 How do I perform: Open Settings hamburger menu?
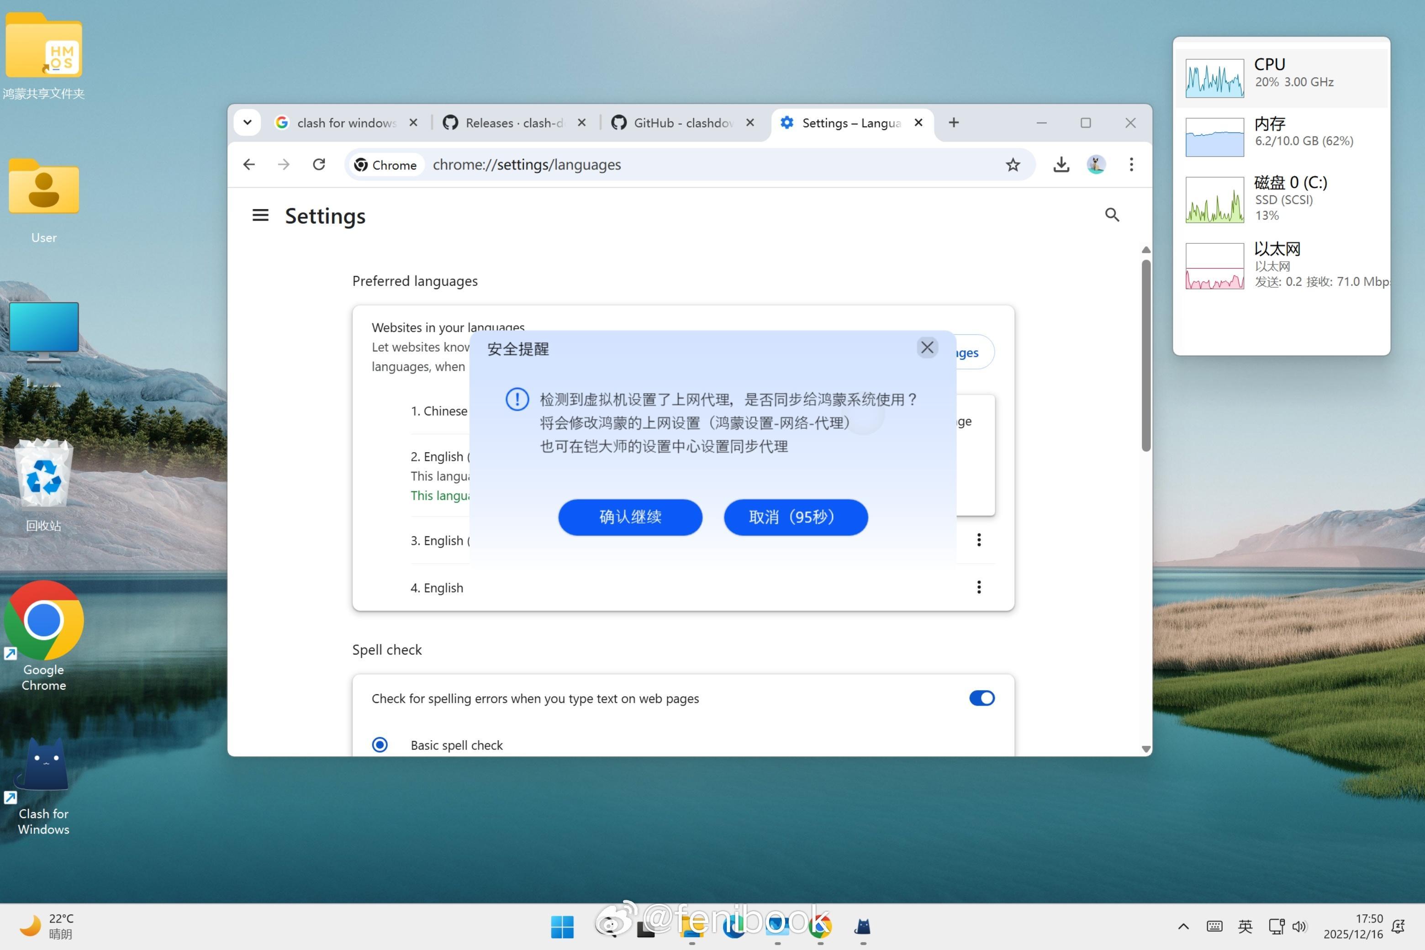pyautogui.click(x=260, y=215)
